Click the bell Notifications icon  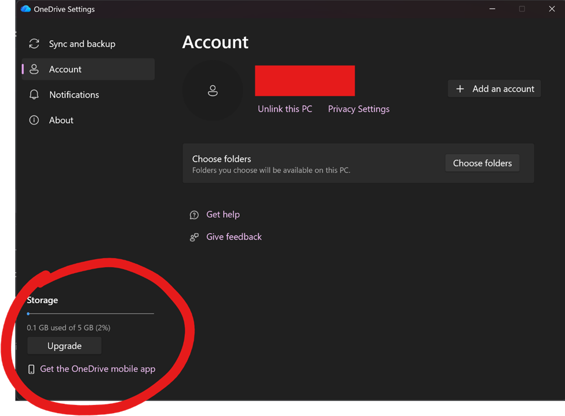pyautogui.click(x=34, y=94)
